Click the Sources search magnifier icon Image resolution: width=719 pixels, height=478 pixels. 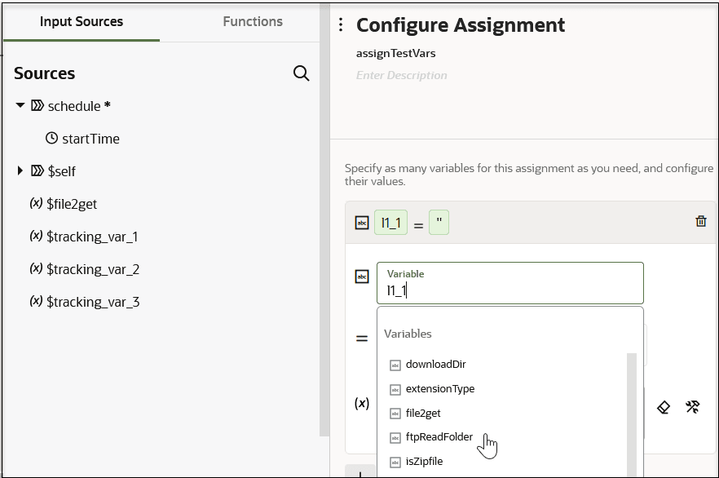[x=301, y=74]
